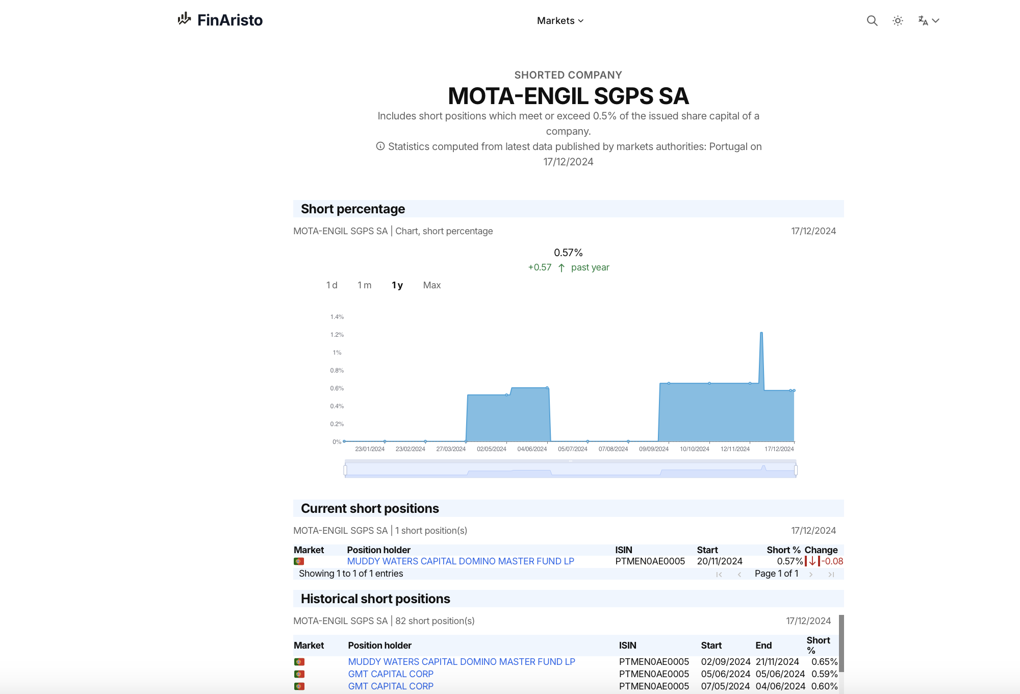Click the left handle of chart range slider
The image size is (1020, 694).
(345, 470)
